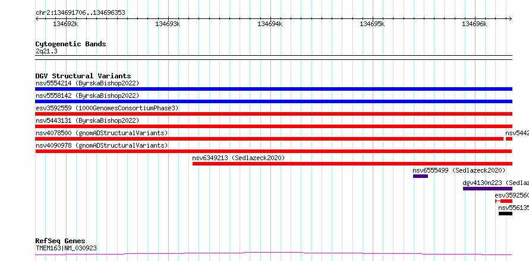
Task: Click the 134695k ruler tick label
Action: [372, 24]
